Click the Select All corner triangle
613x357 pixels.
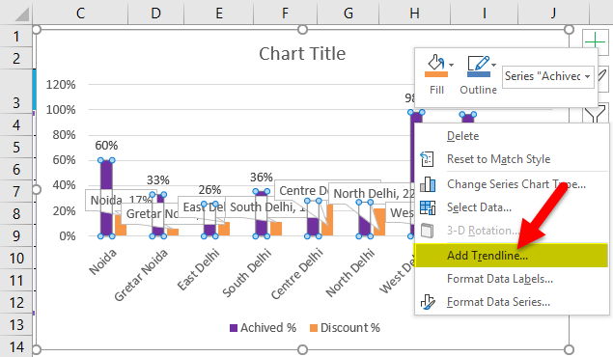click(22, 14)
